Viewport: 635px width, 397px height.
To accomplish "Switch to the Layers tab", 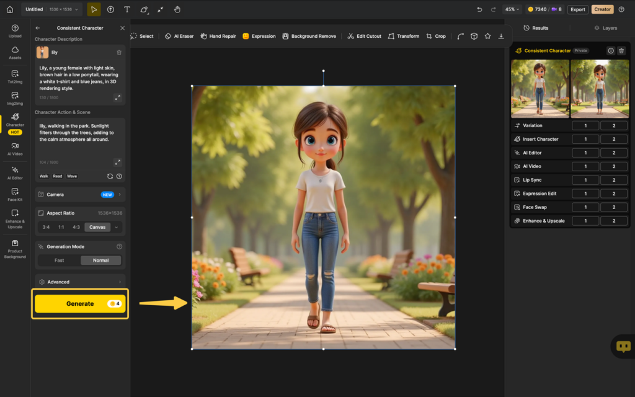I will [x=605, y=28].
